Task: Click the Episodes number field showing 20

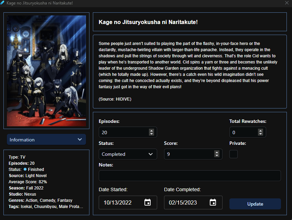Action: point(128,132)
